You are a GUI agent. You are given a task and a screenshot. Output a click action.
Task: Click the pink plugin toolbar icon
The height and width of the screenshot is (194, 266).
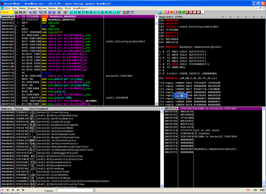tap(168, 12)
